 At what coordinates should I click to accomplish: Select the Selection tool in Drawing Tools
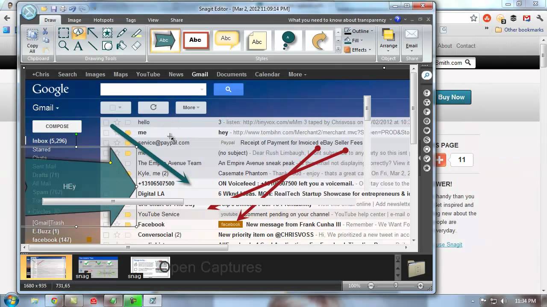64,33
